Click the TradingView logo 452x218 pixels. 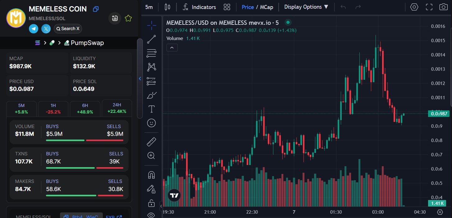click(x=174, y=195)
